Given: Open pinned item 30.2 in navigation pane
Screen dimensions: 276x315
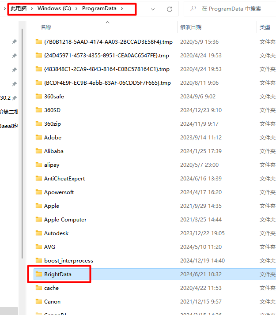Looking at the screenshot, I should point(5,98).
